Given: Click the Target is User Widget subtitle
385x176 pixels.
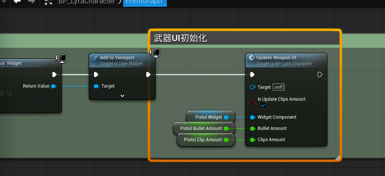Looking at the screenshot, I should tap(121, 64).
